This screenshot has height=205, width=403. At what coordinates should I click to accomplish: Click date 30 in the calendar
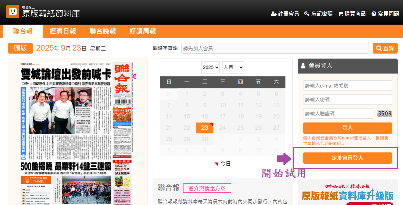click(205, 139)
